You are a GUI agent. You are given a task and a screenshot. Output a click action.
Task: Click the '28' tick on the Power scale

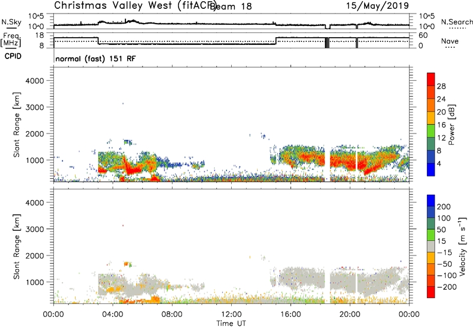coord(441,86)
